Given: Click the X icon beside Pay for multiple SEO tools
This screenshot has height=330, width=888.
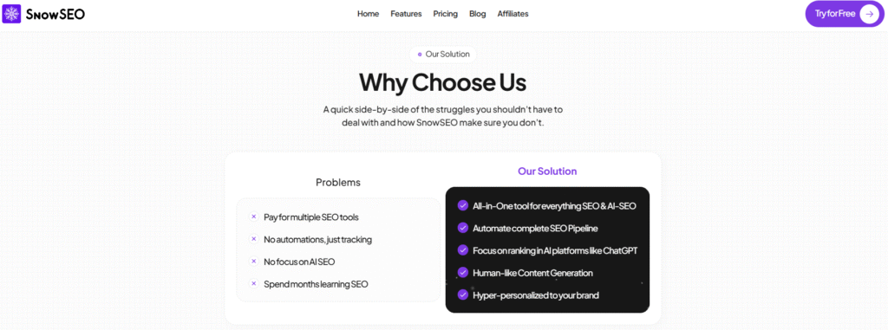Looking at the screenshot, I should [254, 217].
